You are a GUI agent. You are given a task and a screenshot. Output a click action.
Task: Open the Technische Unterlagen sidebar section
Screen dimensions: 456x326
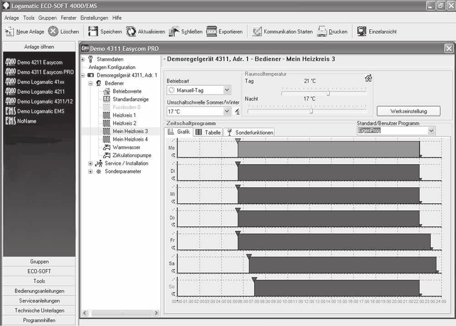pyautogui.click(x=39, y=310)
